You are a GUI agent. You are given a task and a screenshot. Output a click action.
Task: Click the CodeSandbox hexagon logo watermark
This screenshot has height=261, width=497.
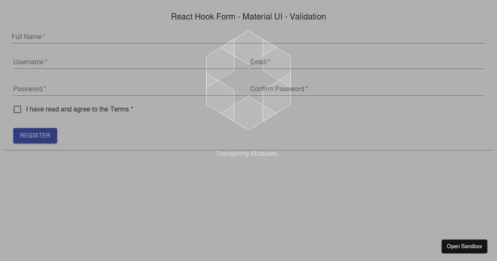(x=248, y=81)
